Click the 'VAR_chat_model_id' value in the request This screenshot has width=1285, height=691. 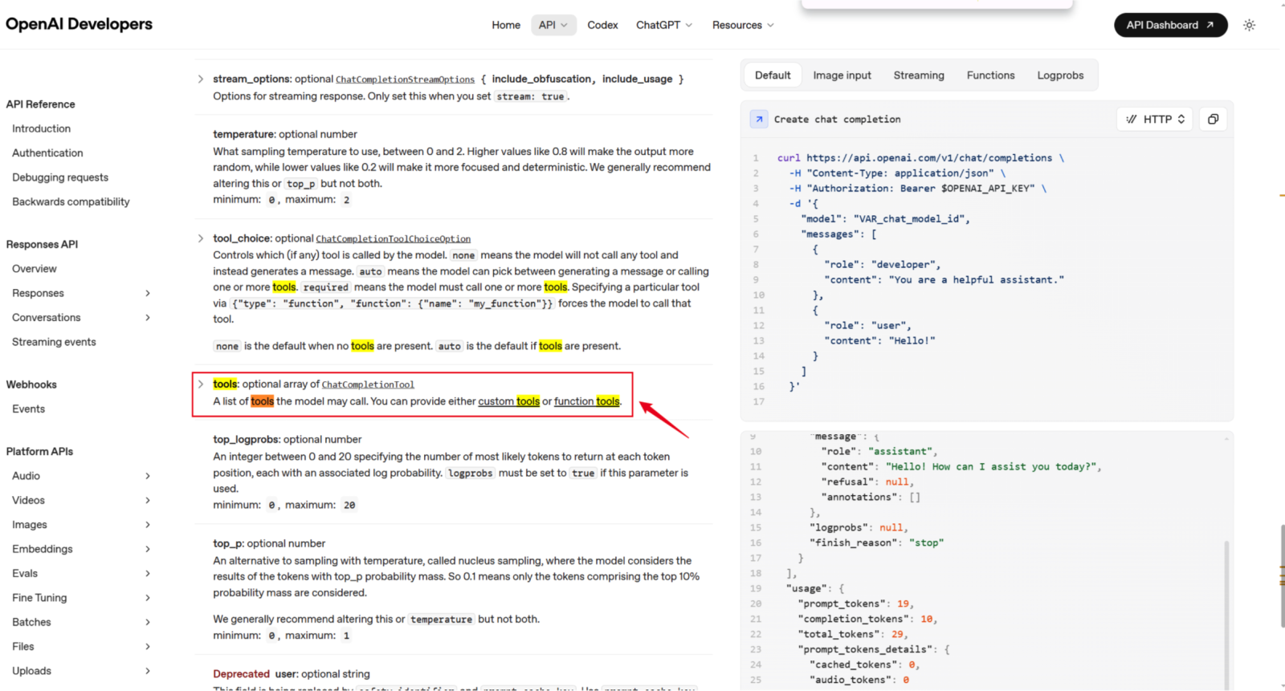pos(912,219)
